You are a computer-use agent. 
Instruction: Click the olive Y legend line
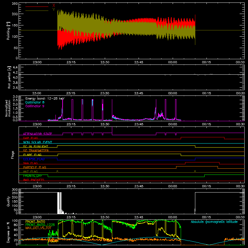pos(37,11)
